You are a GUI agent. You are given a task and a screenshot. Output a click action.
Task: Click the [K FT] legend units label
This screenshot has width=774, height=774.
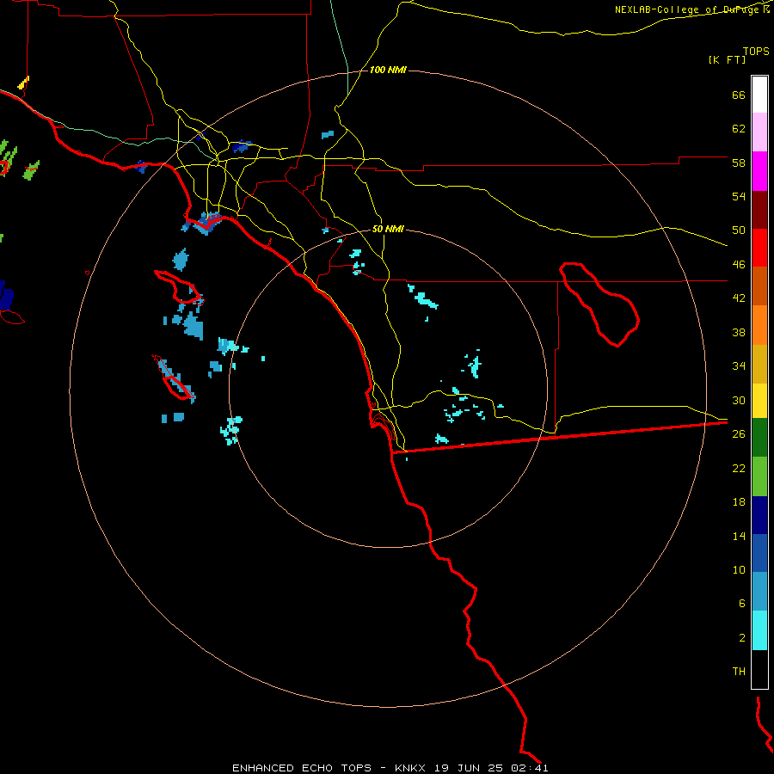727,59
